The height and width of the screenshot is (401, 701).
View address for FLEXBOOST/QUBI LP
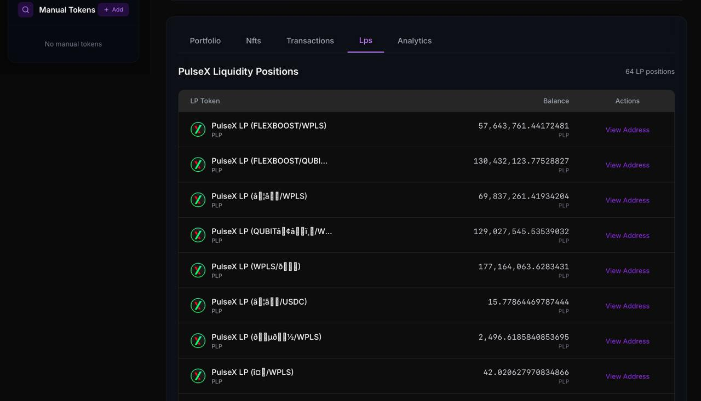point(627,165)
